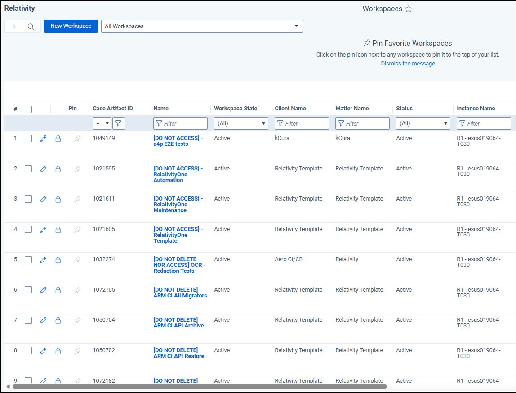The height and width of the screenshot is (393, 516).
Task: Favorite the Workspaces page with the star icon
Action: point(409,9)
